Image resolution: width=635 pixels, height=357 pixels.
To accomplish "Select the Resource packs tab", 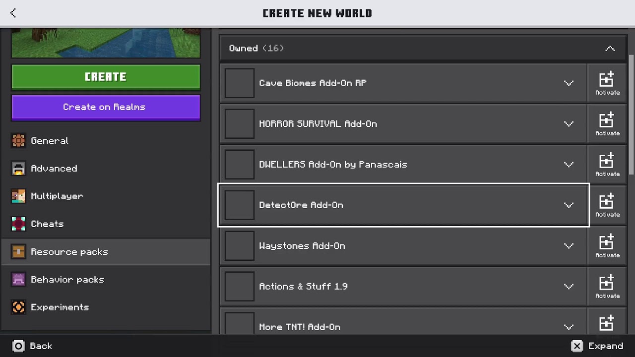I will tap(106, 252).
